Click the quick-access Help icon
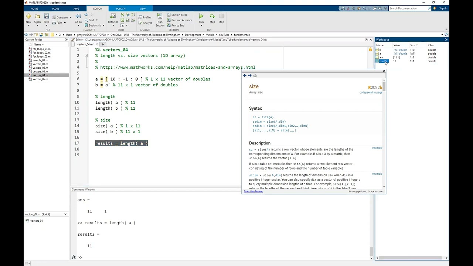 pos(380,8)
